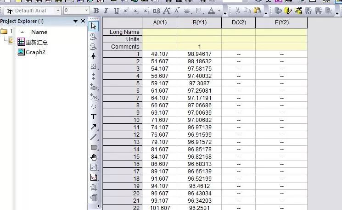Select the Rotate 3D cube tool

click(94, 198)
